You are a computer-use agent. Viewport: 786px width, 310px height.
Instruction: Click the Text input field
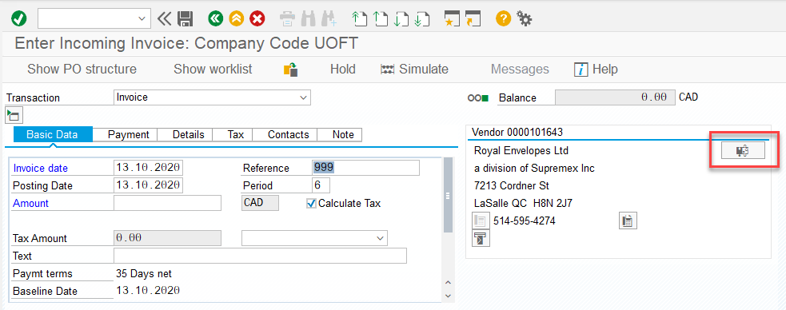coord(260,256)
